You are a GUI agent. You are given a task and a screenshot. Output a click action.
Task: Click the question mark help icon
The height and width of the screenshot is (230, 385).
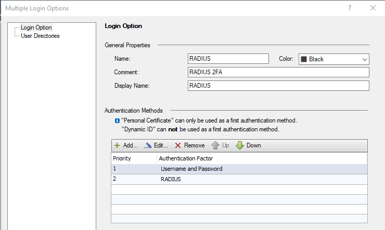(x=349, y=8)
